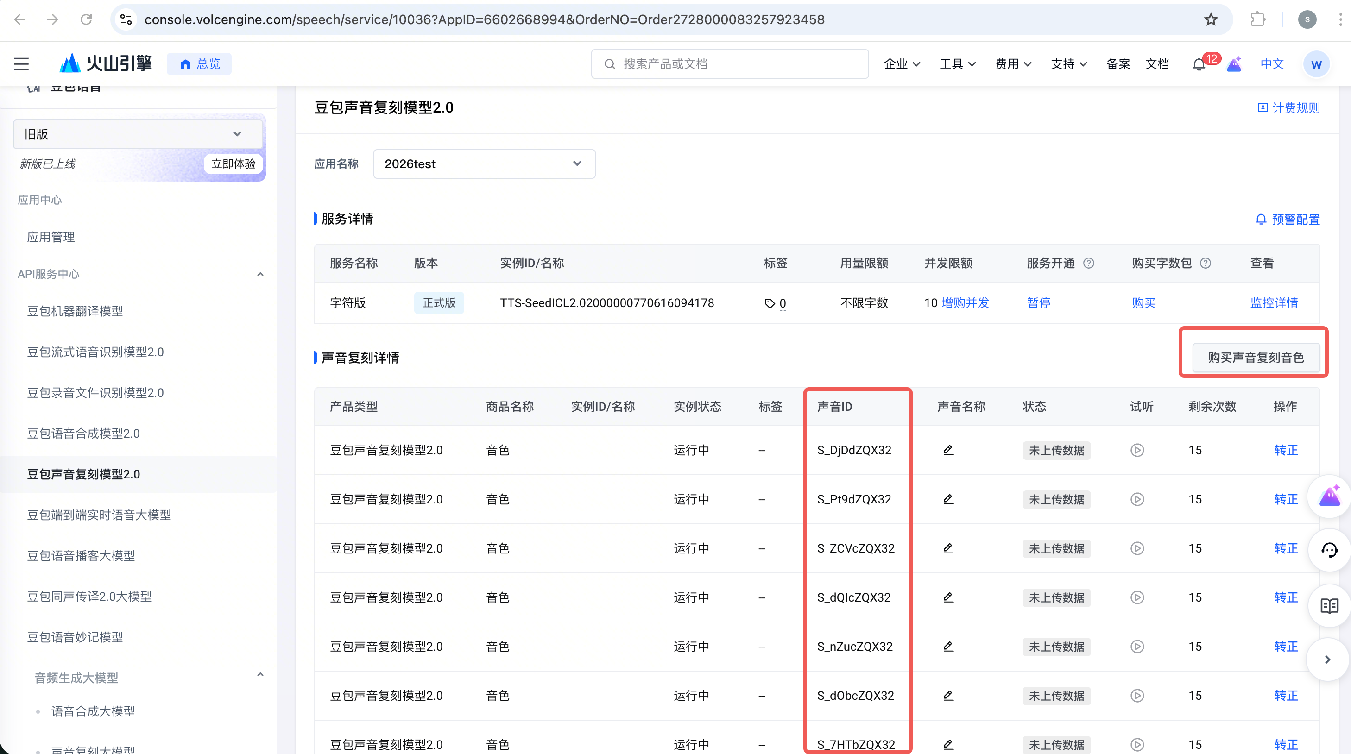The width and height of the screenshot is (1351, 754).
Task: Play the preview for voice S_dObcZQX32
Action: pyautogui.click(x=1137, y=696)
